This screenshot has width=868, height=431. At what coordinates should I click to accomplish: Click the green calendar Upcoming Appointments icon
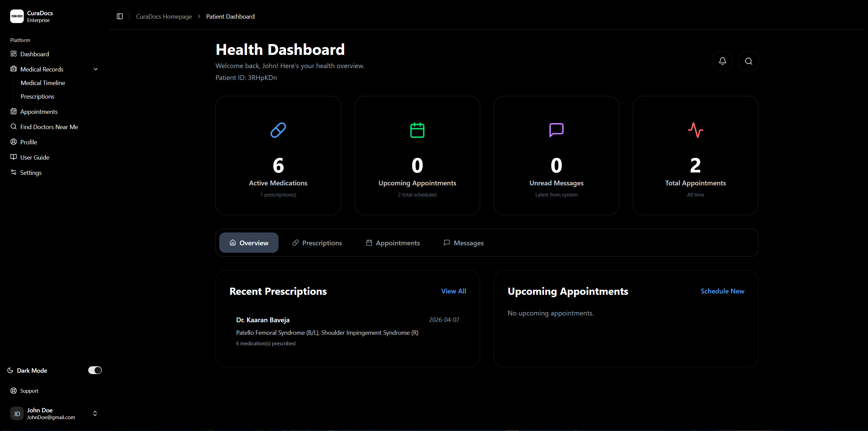click(417, 130)
